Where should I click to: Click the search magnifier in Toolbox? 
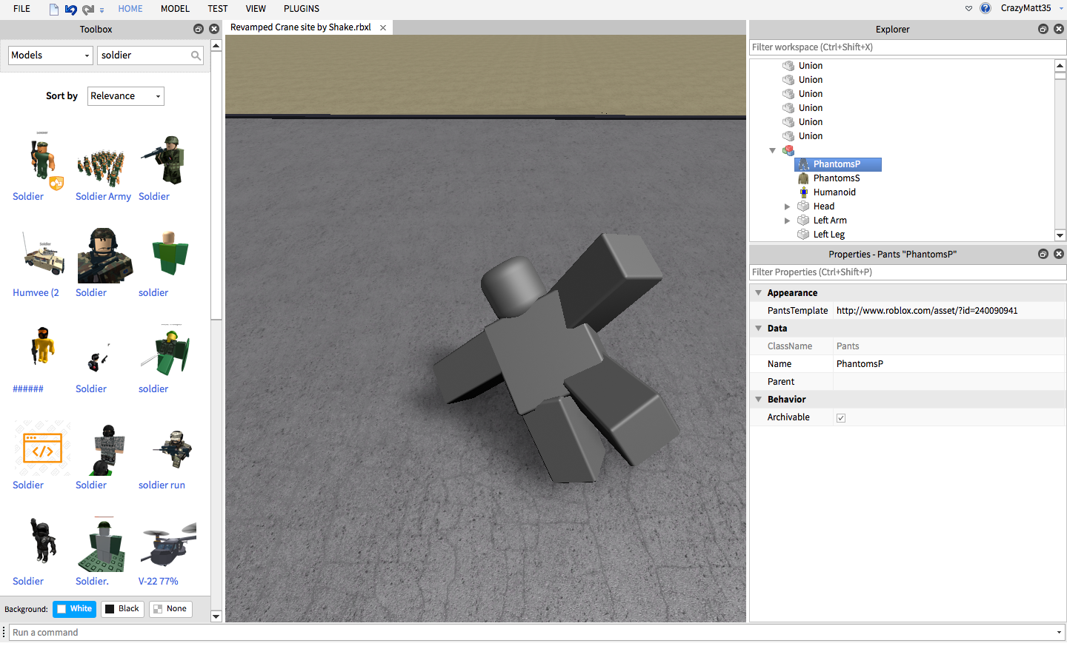click(196, 55)
